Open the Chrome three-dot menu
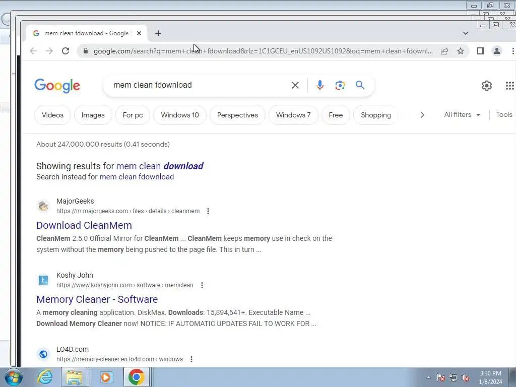The width and height of the screenshot is (516, 387). (512, 51)
